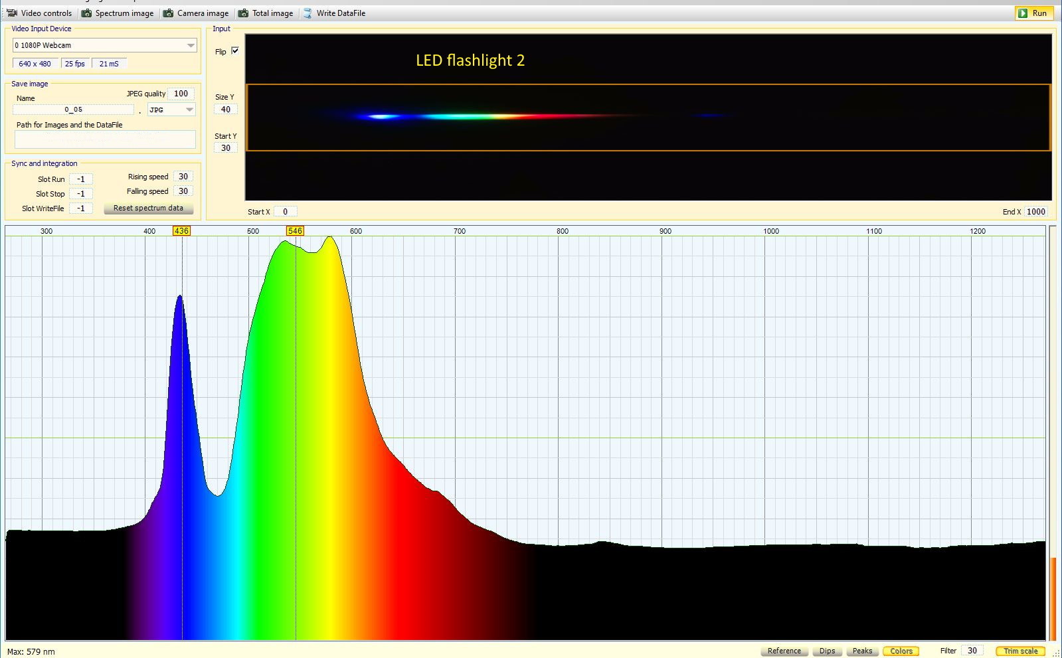Click the 640 x 480 resolution label
1062x658 pixels.
click(35, 64)
